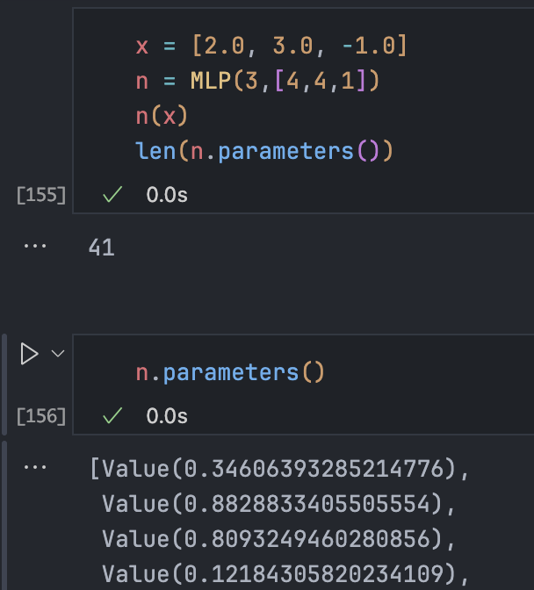Screen dimensions: 534x590
Task: Click the 0.0s duration under cell 156
Action: pyautogui.click(x=166, y=415)
